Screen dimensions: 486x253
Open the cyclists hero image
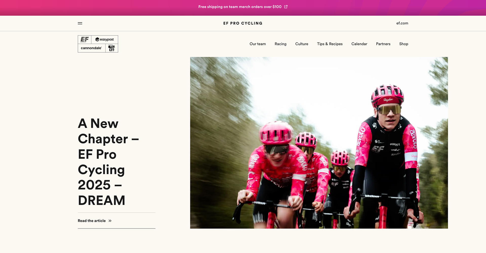[x=319, y=143]
